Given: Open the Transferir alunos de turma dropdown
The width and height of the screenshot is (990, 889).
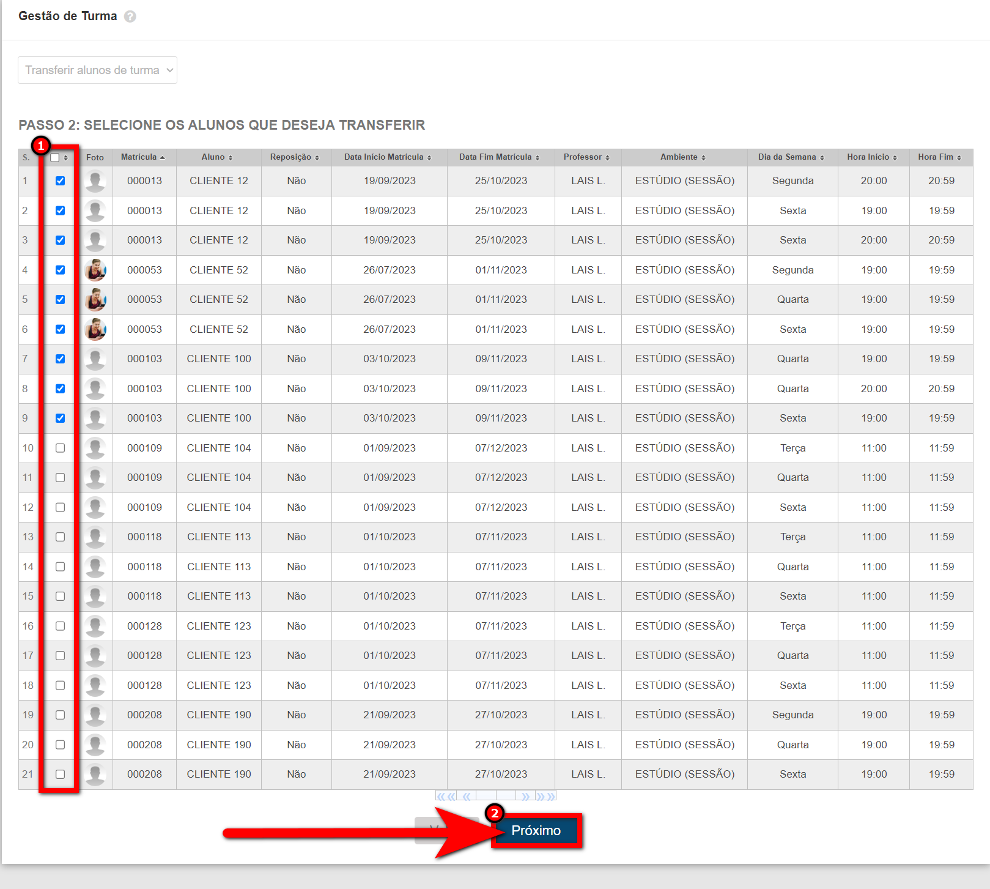Looking at the screenshot, I should point(98,70).
